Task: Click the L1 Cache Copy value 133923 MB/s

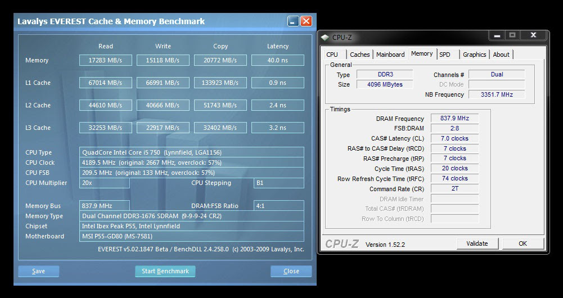Action: click(220, 83)
